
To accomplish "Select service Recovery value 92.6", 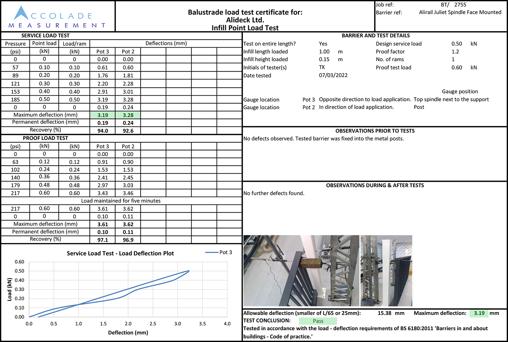I will pyautogui.click(x=128, y=131).
